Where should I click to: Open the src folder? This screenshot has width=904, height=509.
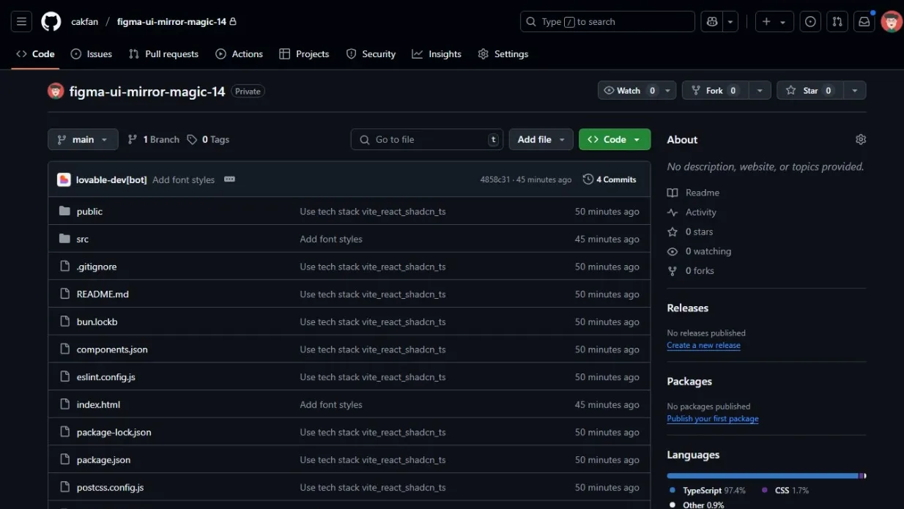point(83,239)
